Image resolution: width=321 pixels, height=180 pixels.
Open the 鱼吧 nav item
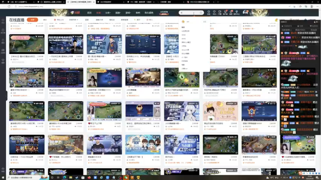coord(138,13)
